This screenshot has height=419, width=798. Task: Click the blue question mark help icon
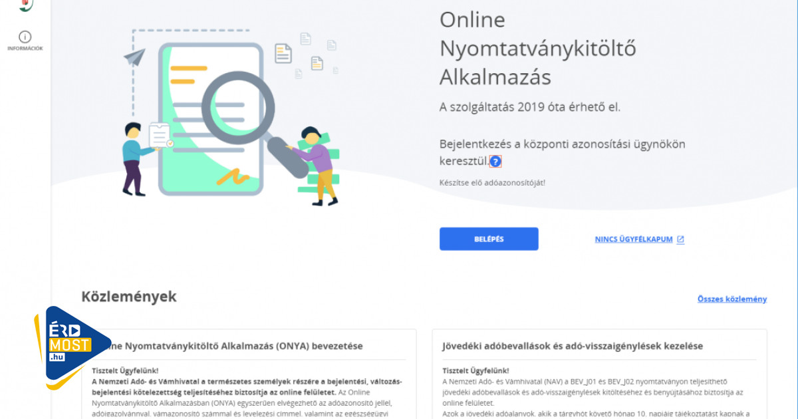point(495,161)
